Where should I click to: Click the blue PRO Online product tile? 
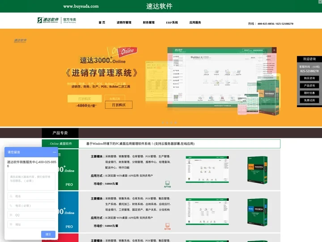(68, 212)
